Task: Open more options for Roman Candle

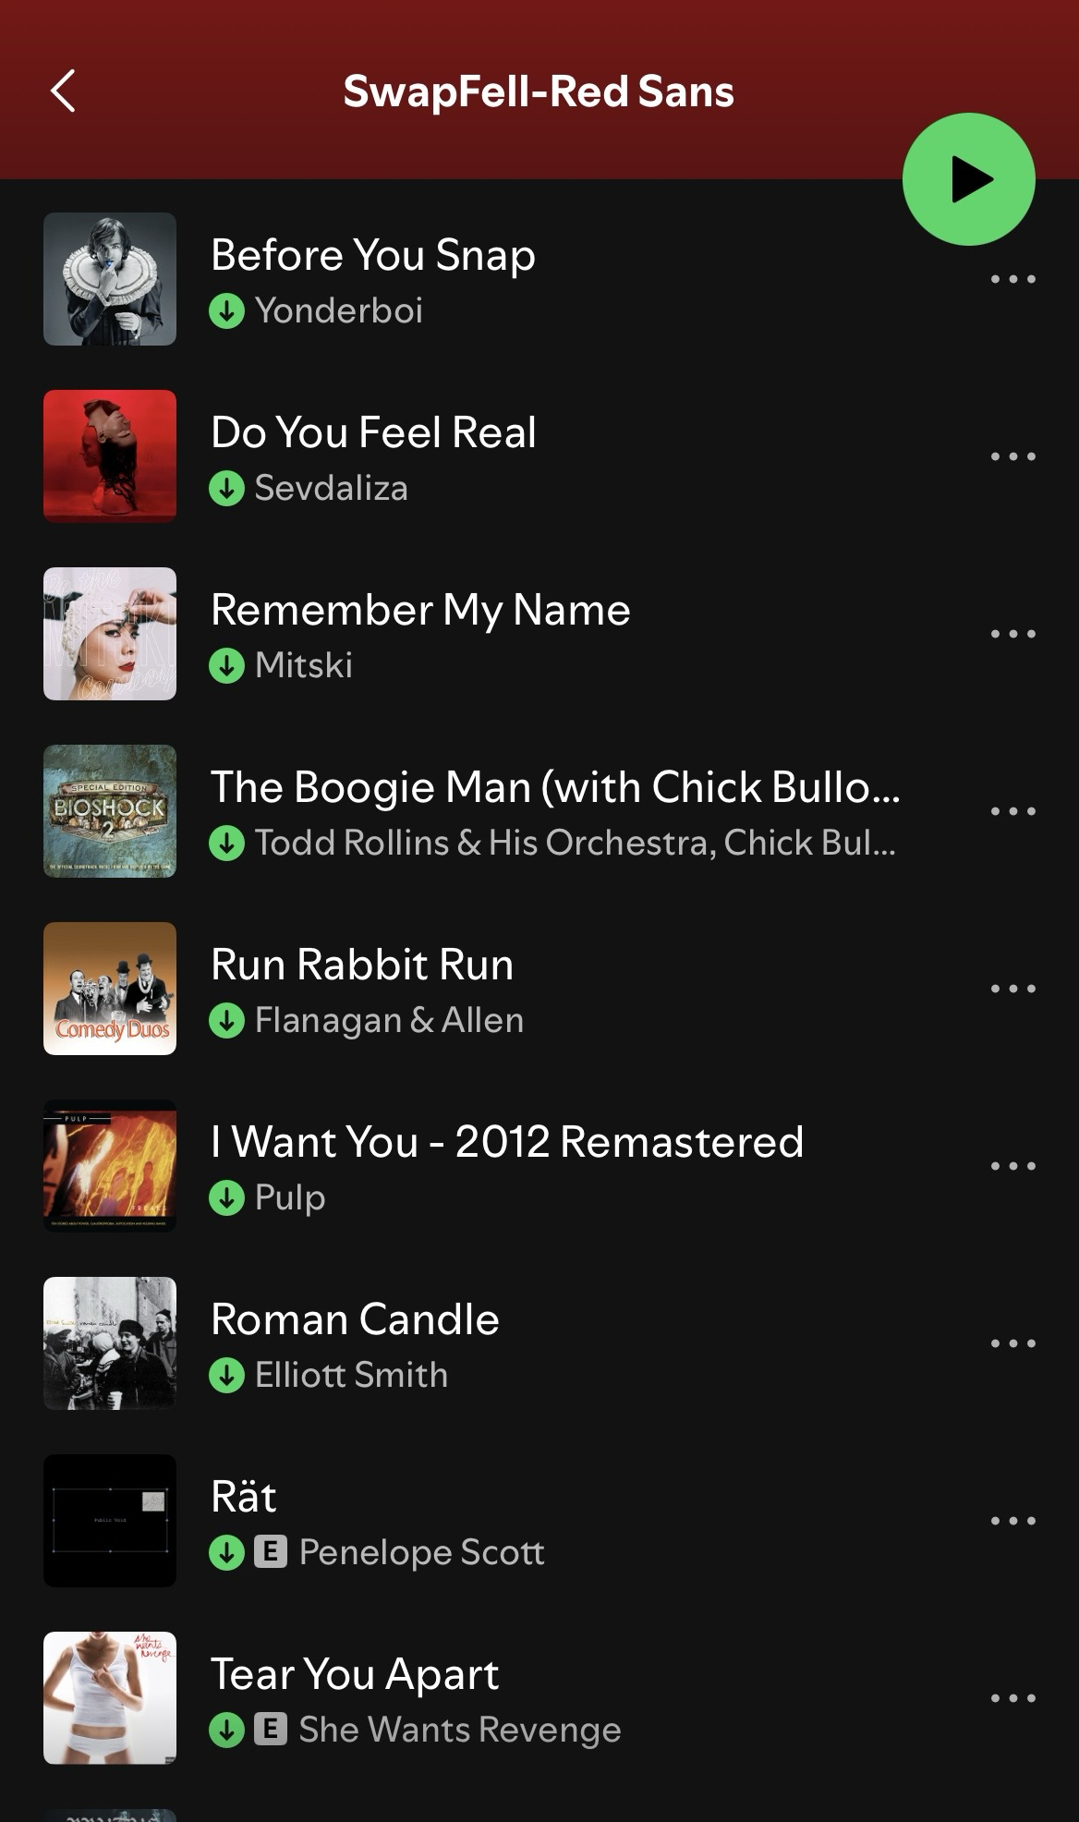Action: (1012, 1343)
